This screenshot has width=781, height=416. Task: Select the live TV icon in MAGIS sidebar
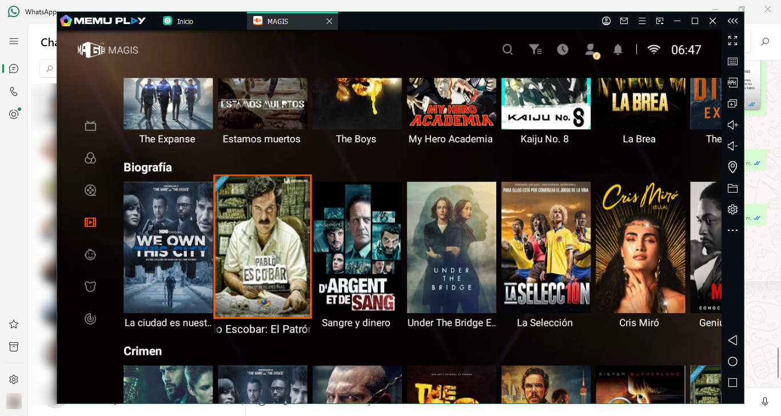[x=90, y=126]
